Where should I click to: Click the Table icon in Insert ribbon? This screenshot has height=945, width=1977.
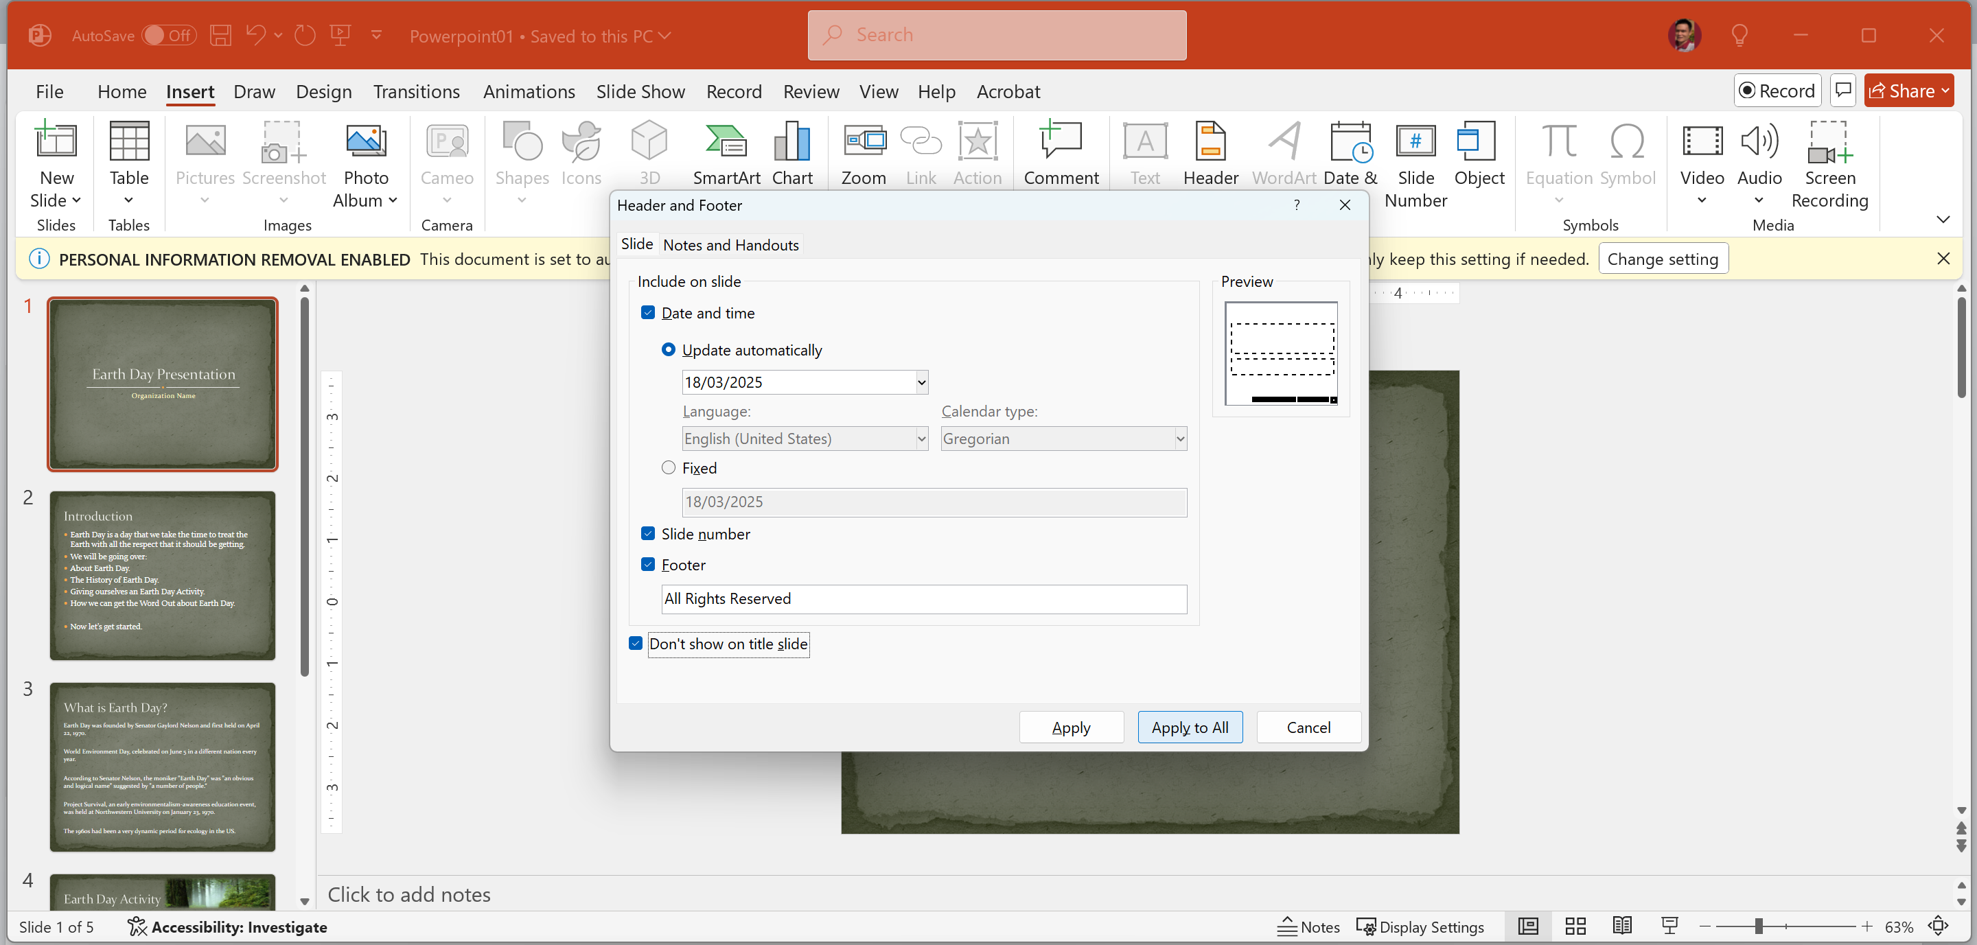(129, 154)
